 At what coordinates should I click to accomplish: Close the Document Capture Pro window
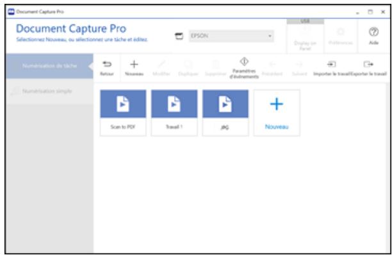click(383, 12)
